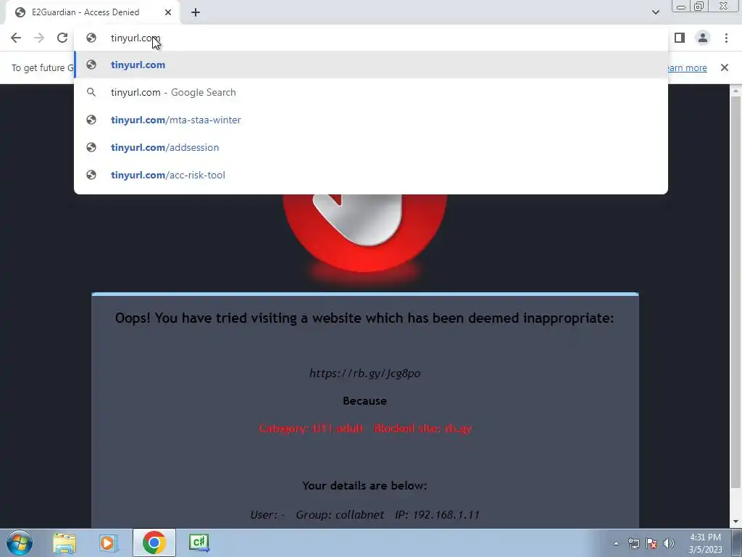Viewport: 742px width, 557px height.
Task: Close the E2Guardian - Access Denied tab
Action: (x=168, y=12)
